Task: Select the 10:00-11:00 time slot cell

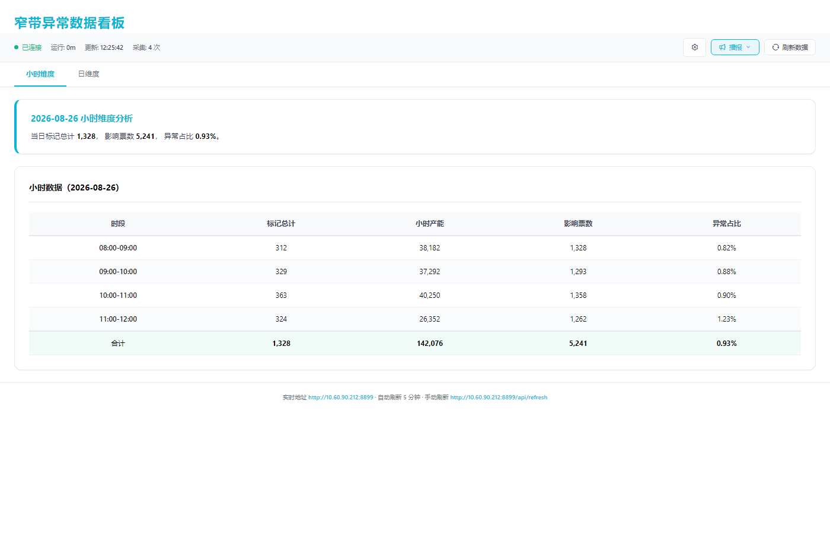Action: coord(118,295)
